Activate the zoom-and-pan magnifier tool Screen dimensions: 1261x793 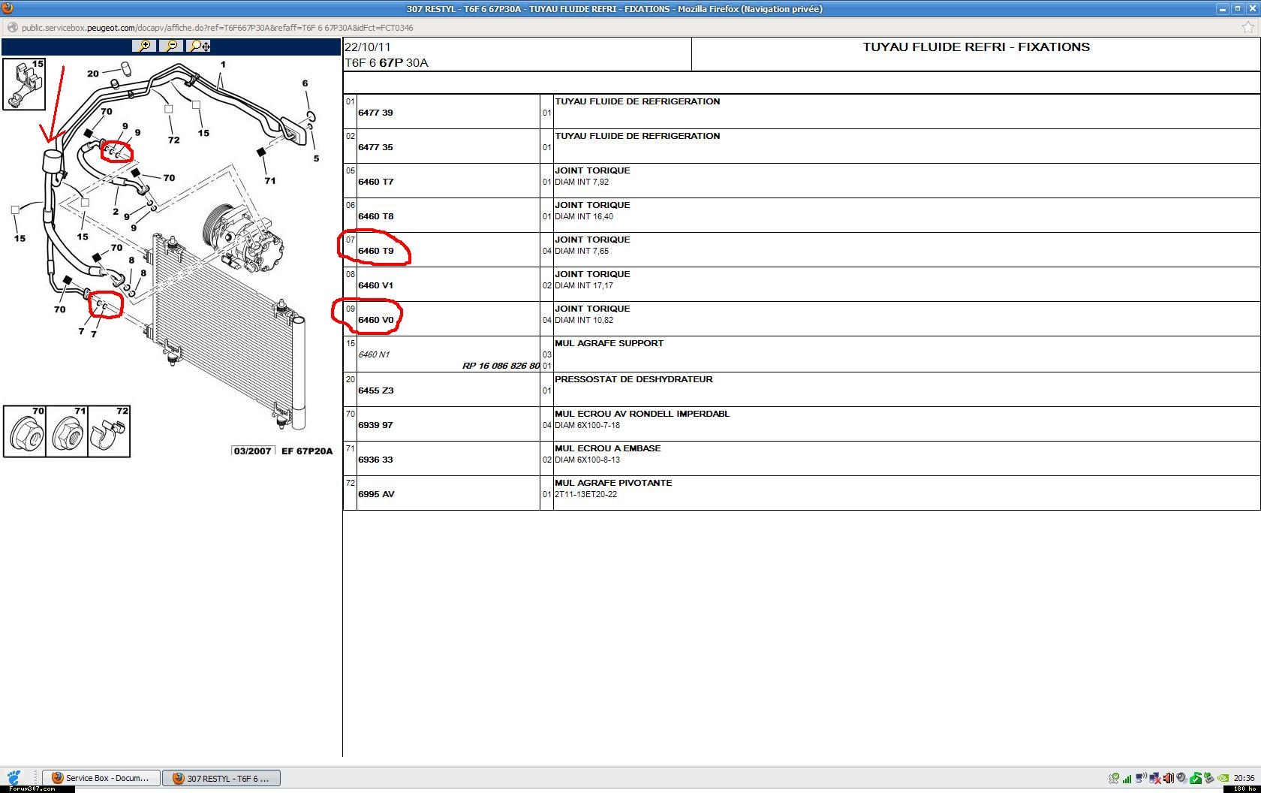[x=199, y=46]
